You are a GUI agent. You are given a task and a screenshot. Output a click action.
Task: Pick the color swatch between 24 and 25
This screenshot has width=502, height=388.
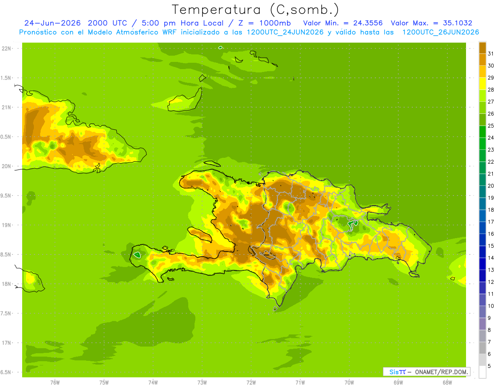[x=482, y=131]
